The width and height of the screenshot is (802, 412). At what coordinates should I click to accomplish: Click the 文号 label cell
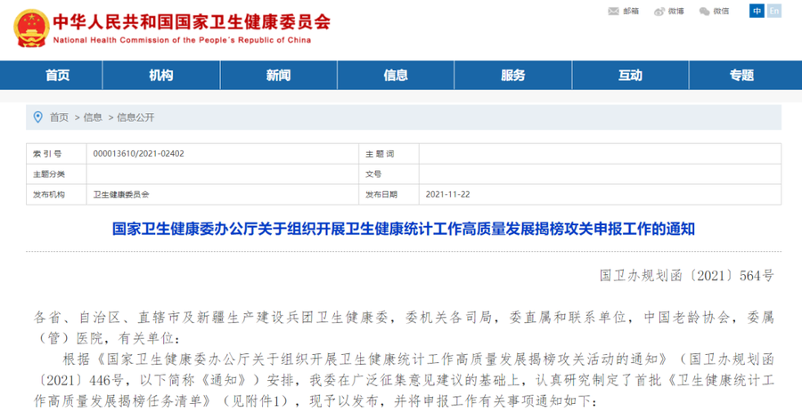389,174
